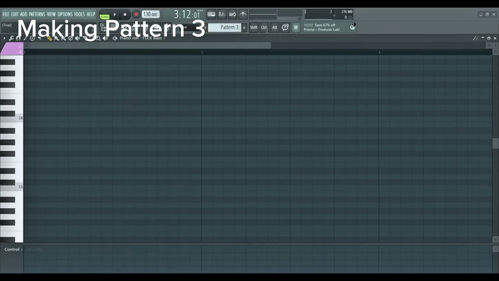Arm the red Record button
The image size is (499, 281).
(136, 14)
